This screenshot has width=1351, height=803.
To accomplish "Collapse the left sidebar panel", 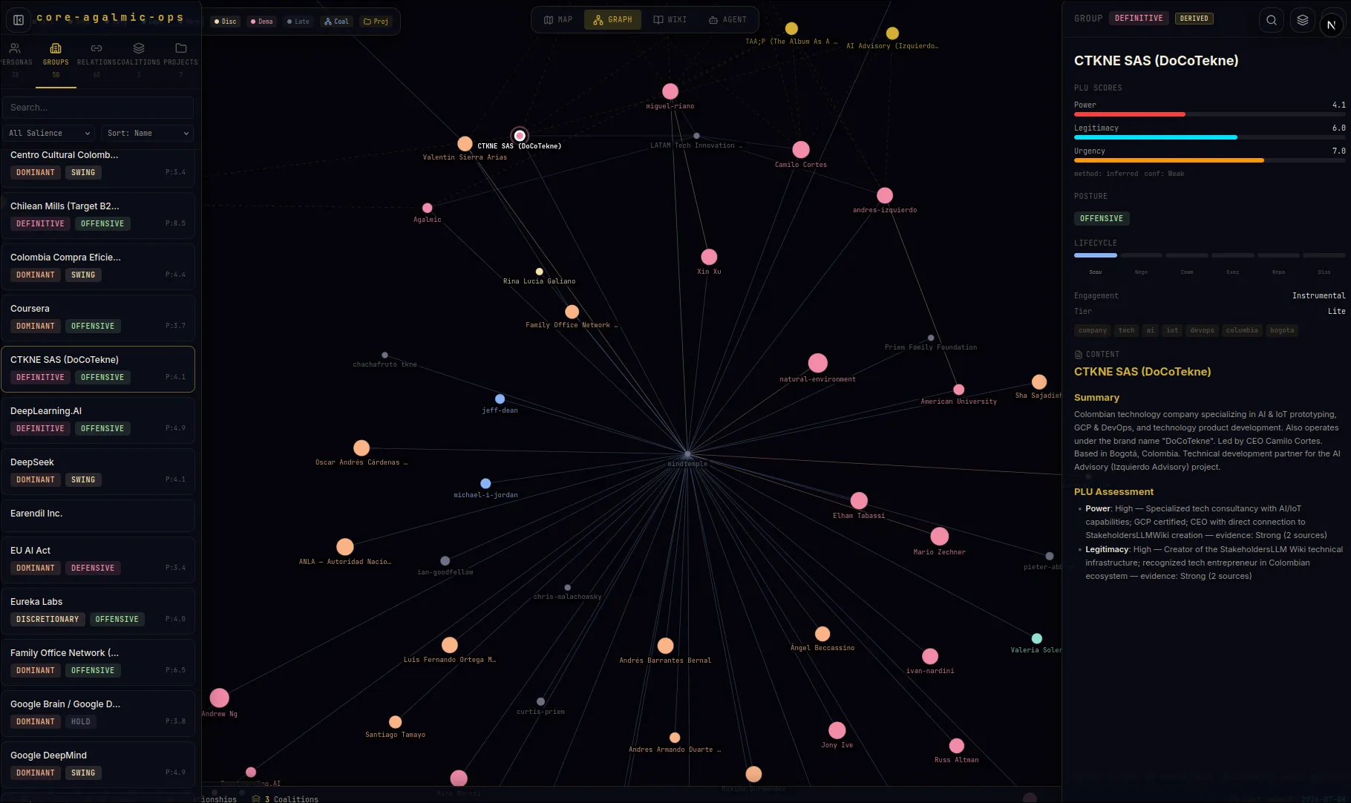I will point(19,20).
